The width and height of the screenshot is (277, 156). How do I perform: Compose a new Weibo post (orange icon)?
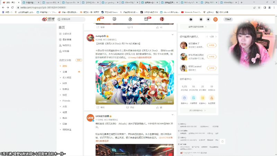click(215, 19)
